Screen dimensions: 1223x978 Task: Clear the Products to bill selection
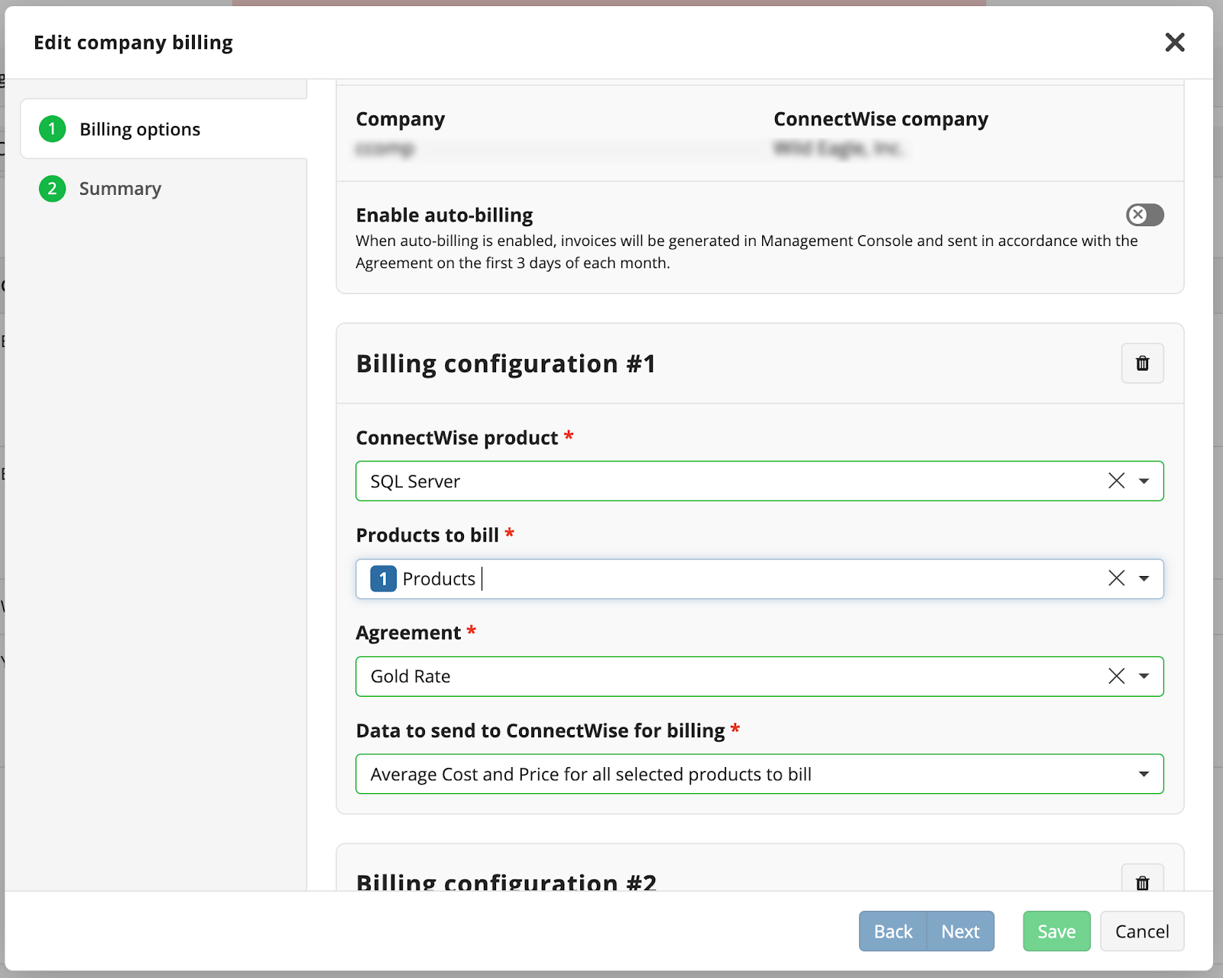pyautogui.click(x=1116, y=578)
